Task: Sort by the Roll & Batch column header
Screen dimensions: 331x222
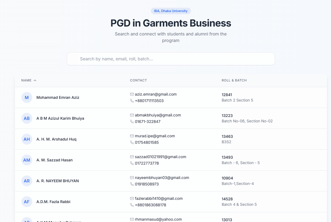Action: [234, 80]
